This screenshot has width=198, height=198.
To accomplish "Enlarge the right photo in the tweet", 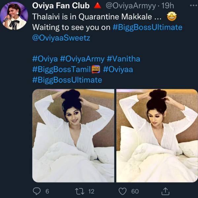I will pos(157,136).
